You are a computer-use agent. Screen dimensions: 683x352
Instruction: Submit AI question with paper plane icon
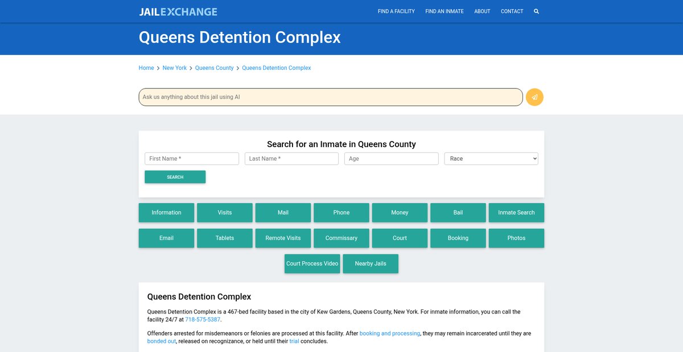(534, 97)
